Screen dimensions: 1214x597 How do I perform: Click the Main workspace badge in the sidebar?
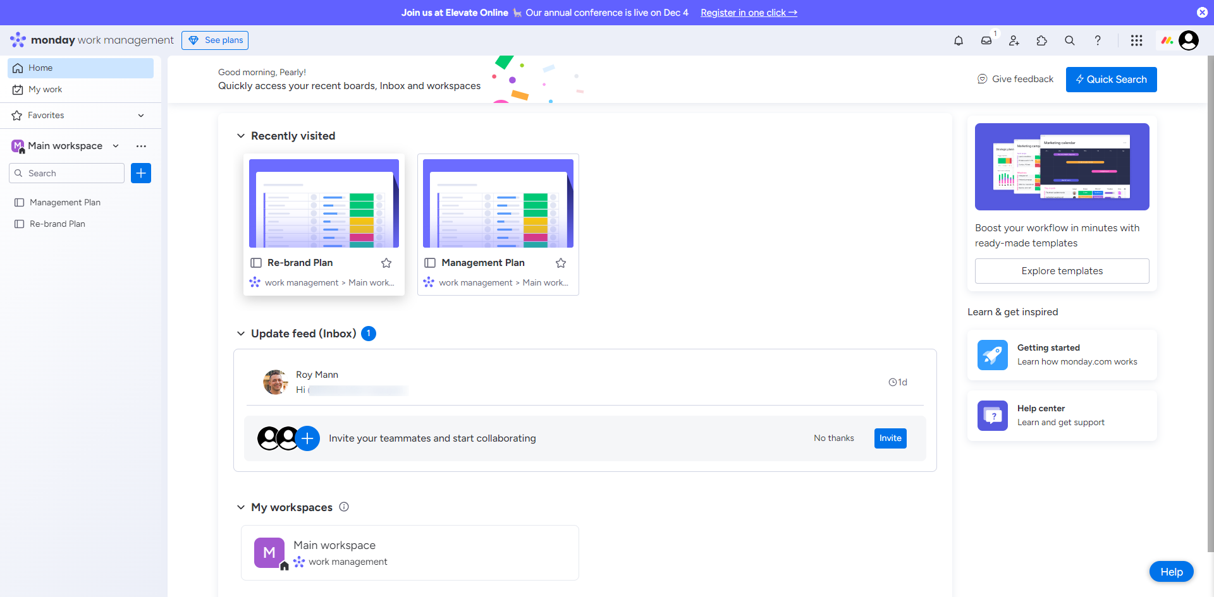coord(18,146)
